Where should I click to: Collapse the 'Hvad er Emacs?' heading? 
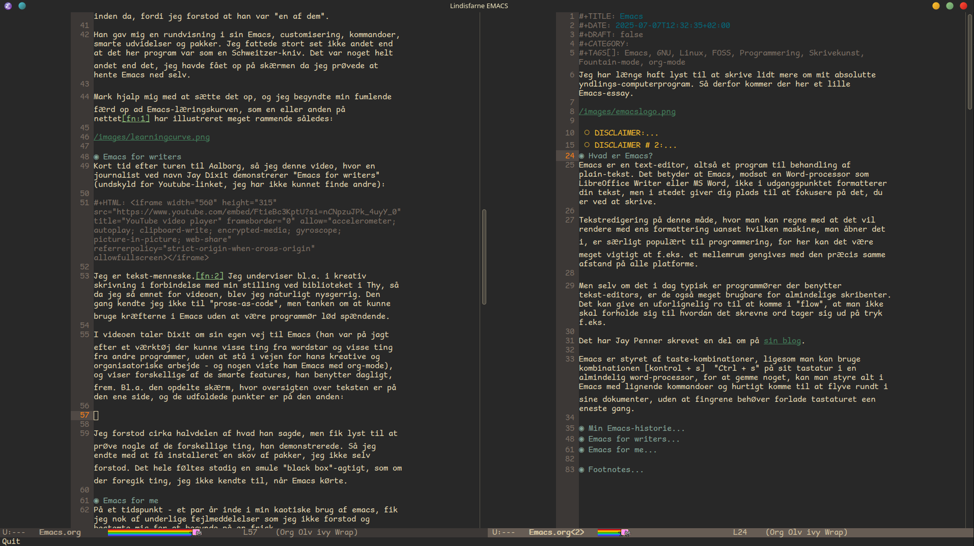point(620,156)
